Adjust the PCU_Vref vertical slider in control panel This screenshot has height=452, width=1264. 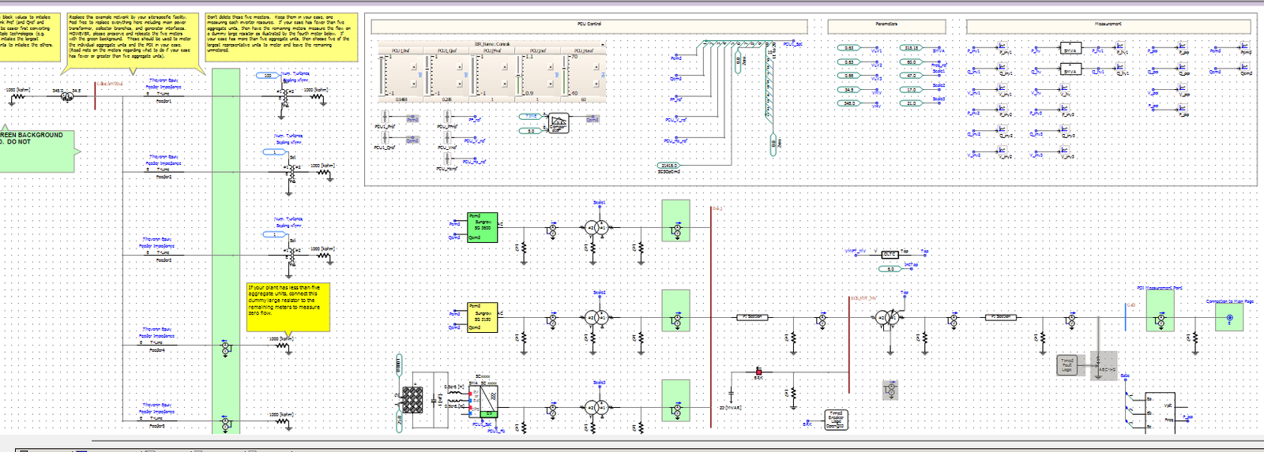pos(518,75)
